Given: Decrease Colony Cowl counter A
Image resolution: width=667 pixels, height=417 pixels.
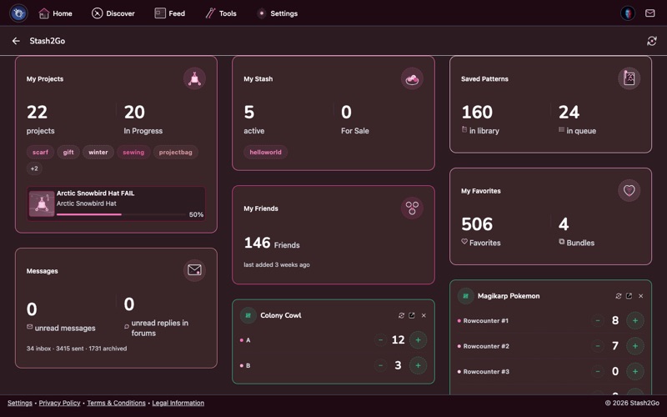Looking at the screenshot, I should (380, 340).
